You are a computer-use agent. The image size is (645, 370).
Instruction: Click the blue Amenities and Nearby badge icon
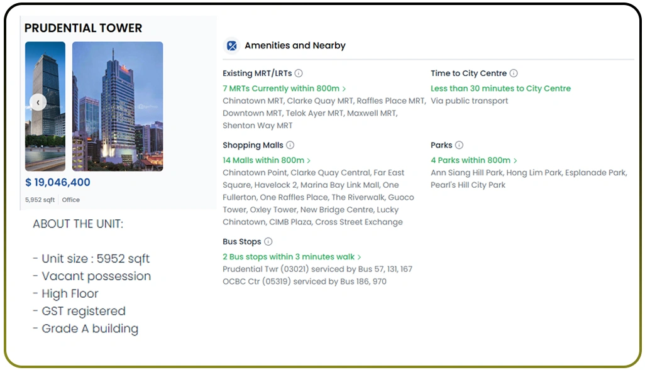pyautogui.click(x=231, y=45)
